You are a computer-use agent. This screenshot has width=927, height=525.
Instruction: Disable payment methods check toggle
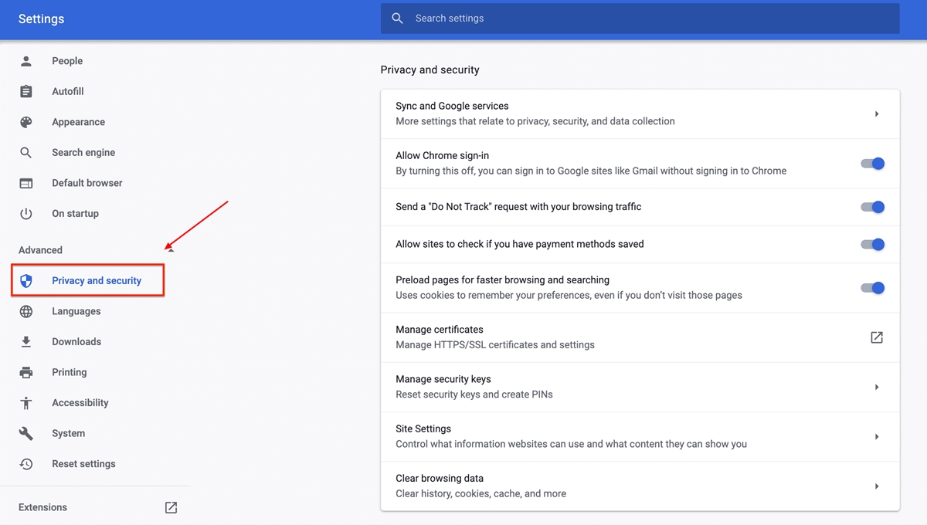pyautogui.click(x=873, y=244)
